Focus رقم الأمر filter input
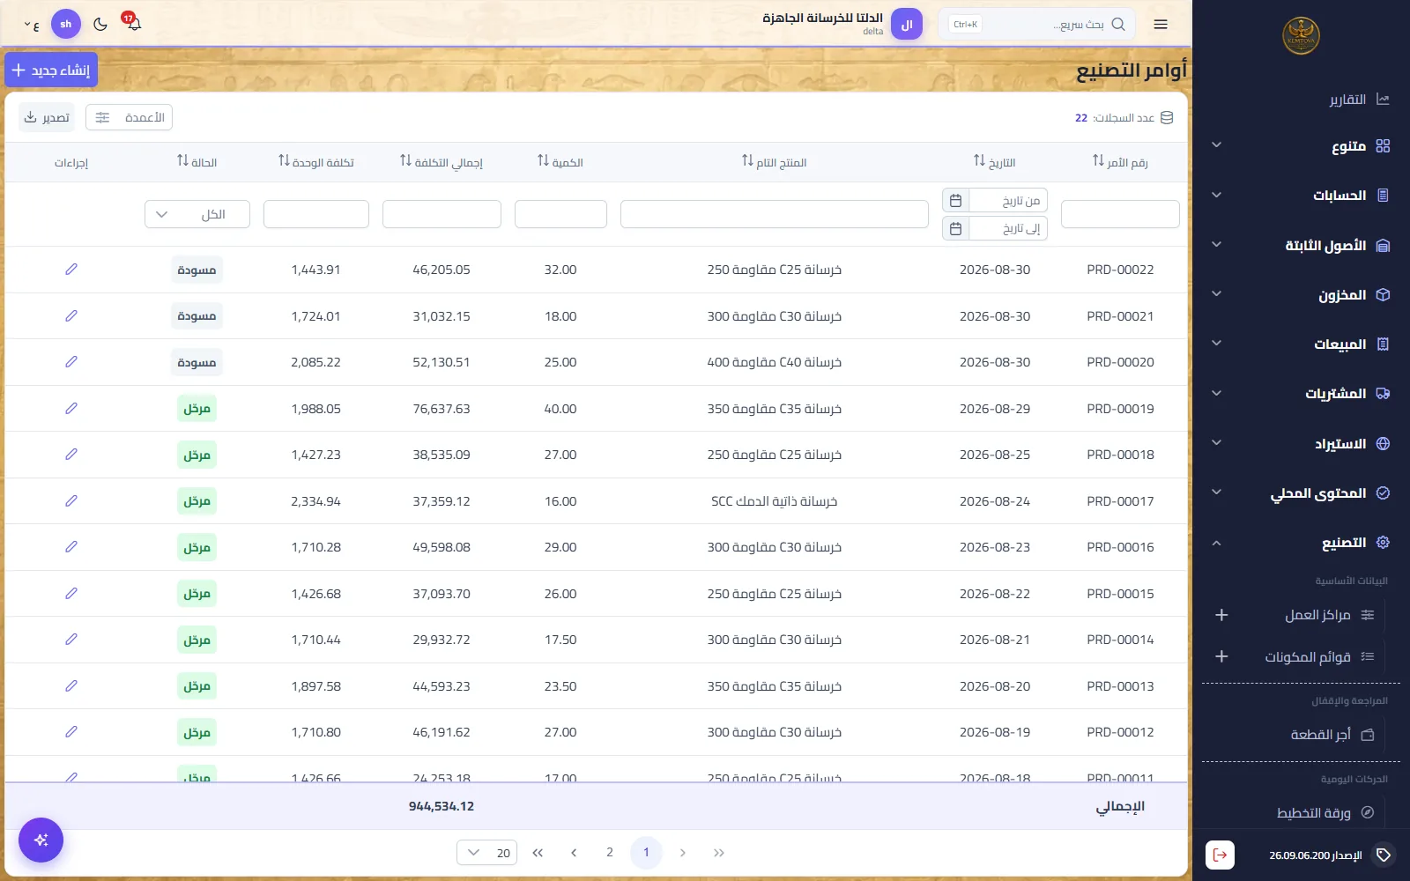 point(1120,214)
